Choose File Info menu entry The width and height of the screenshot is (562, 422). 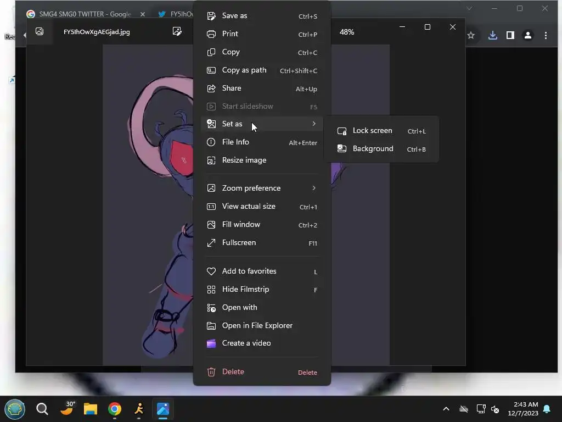[262, 142]
